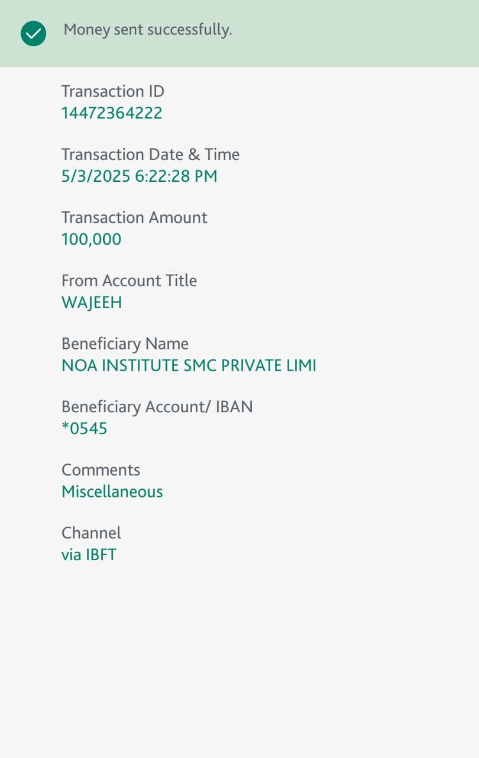Tap the sender name WAJEEH
Screen dimensions: 479x758
click(92, 302)
